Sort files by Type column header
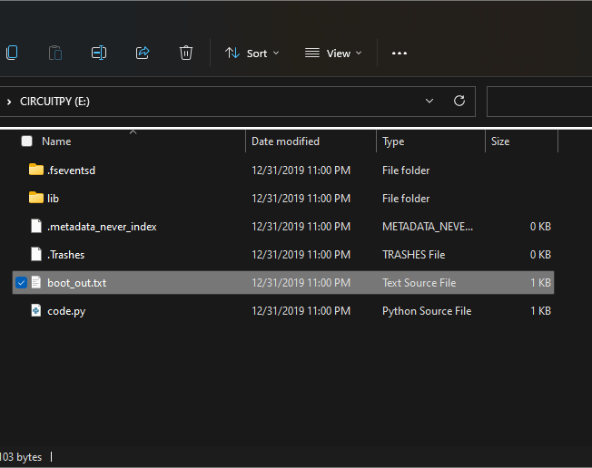 (393, 141)
